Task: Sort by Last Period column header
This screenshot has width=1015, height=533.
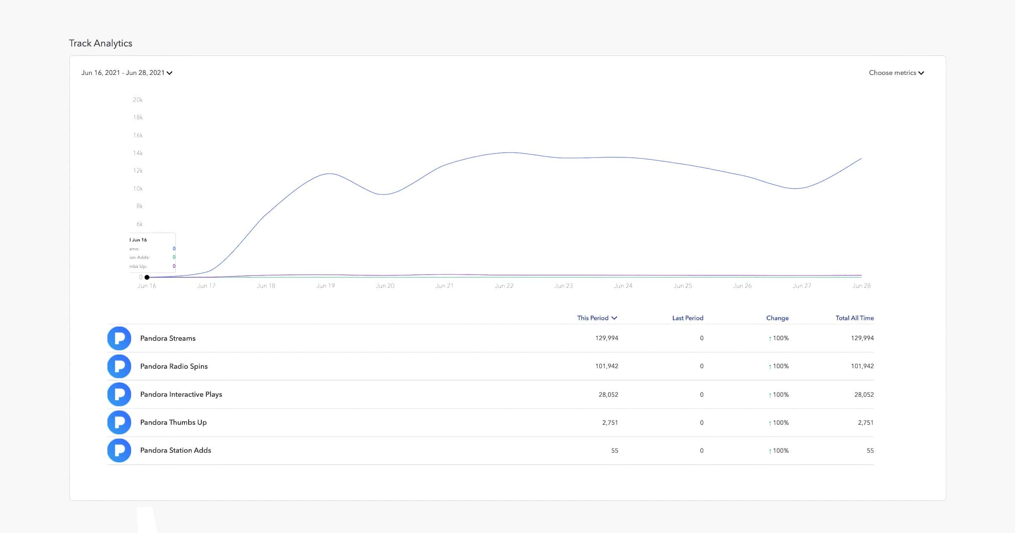Action: click(x=687, y=318)
